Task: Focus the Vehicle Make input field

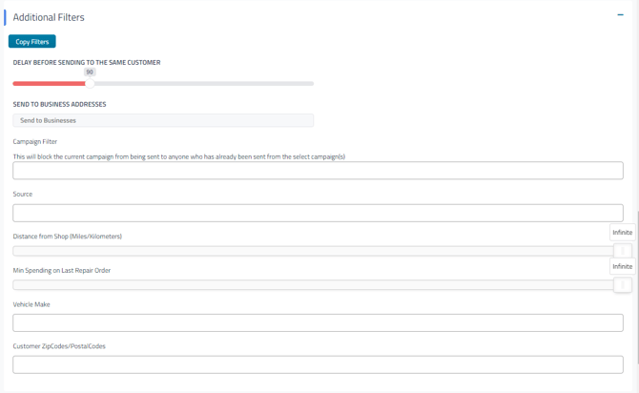Action: click(318, 323)
